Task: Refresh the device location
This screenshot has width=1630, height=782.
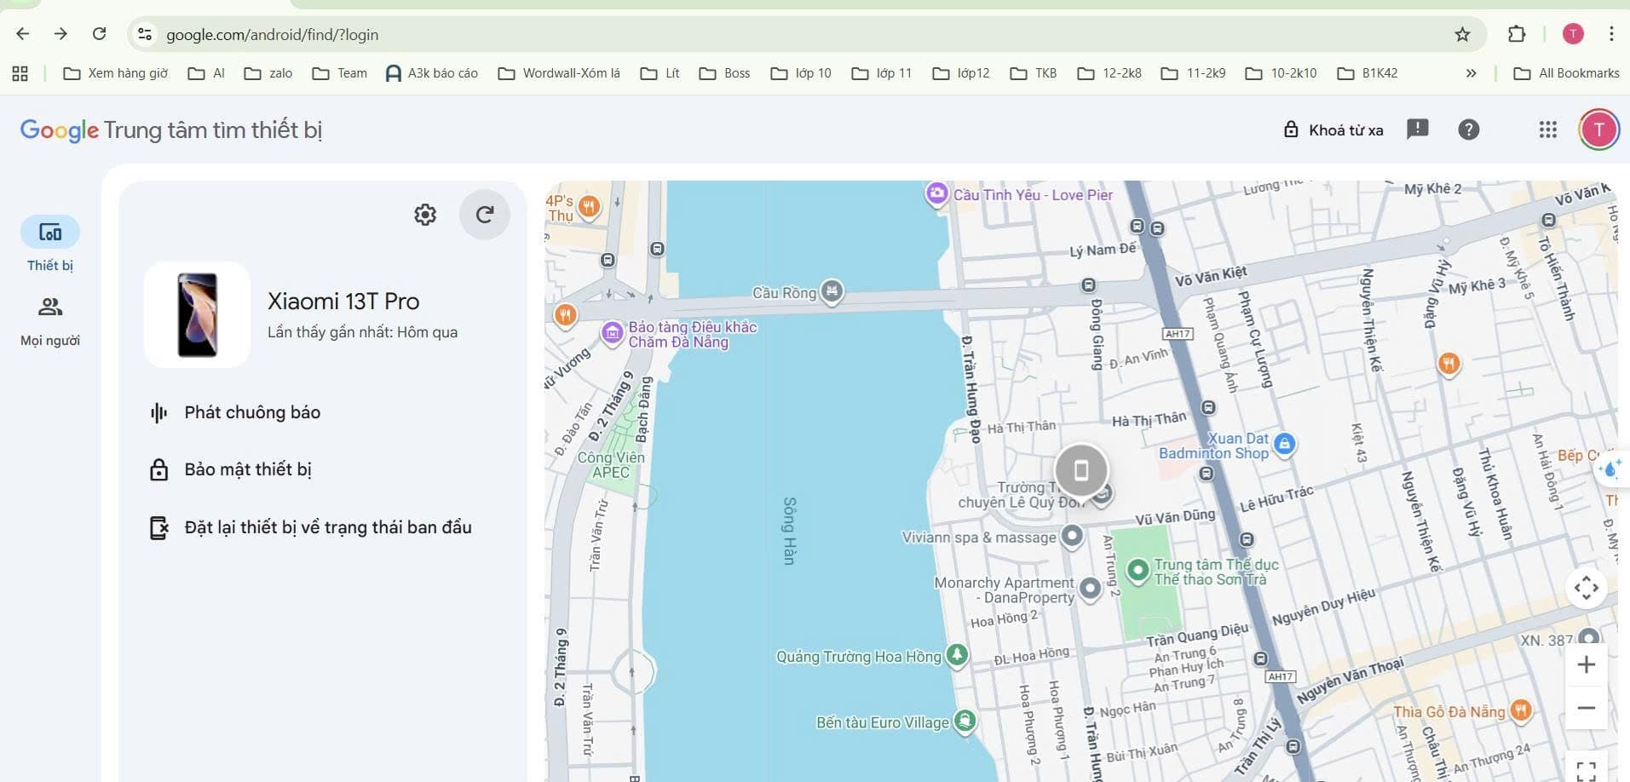Action: tap(485, 215)
